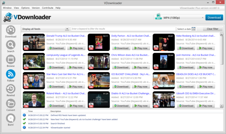
Task: Open the Burn! section in sidebar
Action: [11, 120]
